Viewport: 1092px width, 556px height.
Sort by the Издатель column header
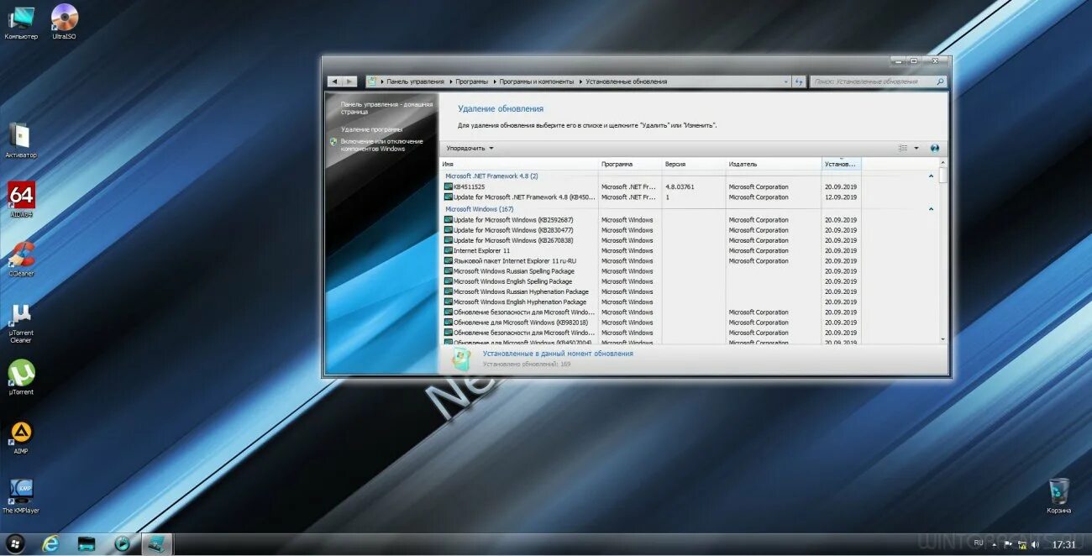click(x=774, y=164)
